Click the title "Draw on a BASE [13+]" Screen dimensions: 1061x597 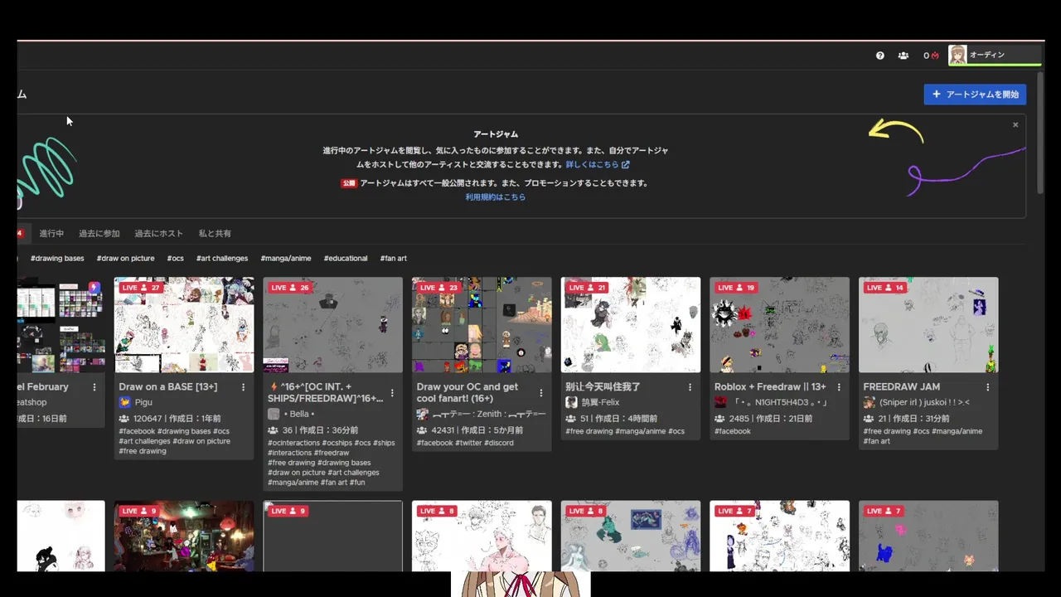[x=167, y=387]
